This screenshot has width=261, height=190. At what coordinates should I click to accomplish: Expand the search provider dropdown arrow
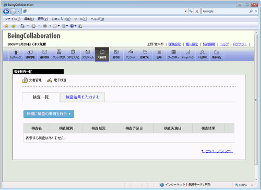click(x=256, y=11)
